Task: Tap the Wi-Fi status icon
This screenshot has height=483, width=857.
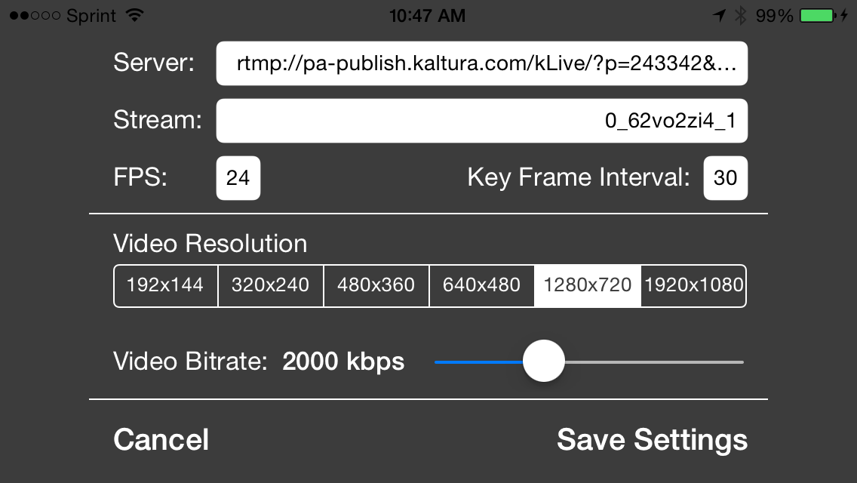Action: point(134,15)
